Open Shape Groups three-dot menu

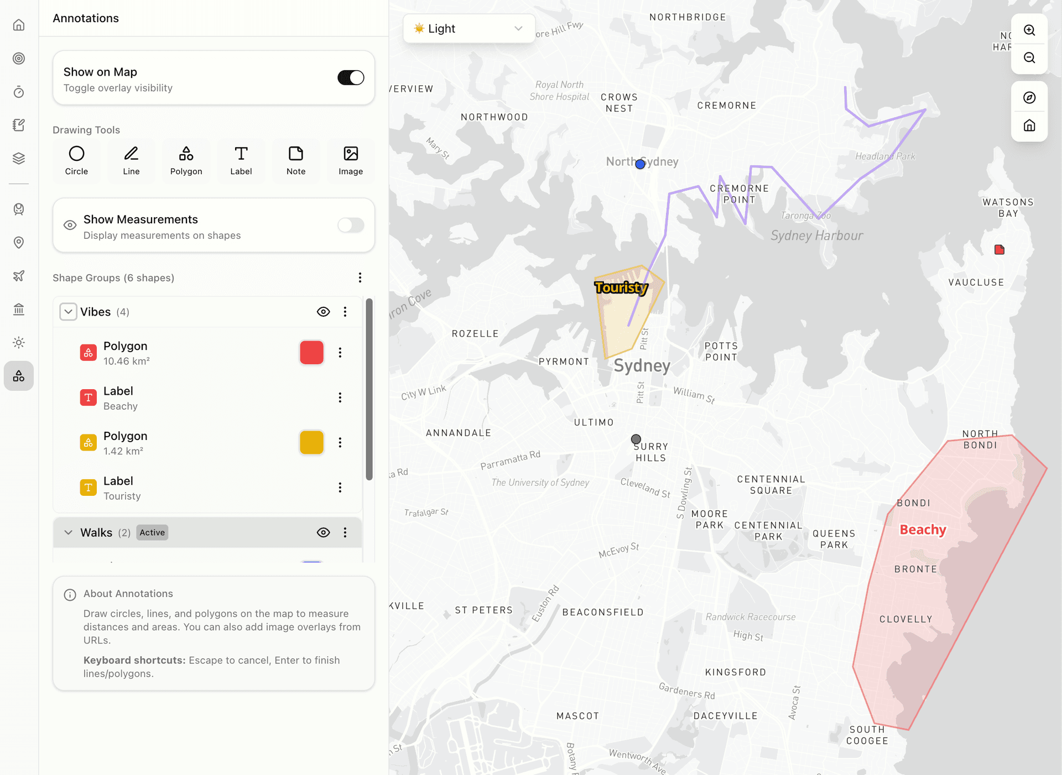(360, 277)
